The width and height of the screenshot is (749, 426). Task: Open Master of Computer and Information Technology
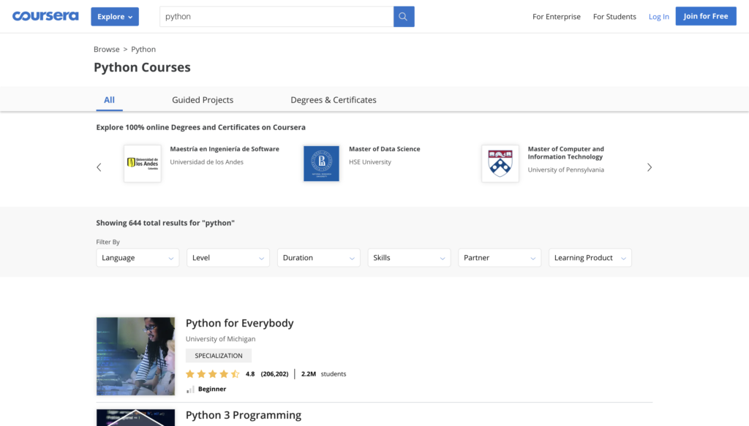click(x=565, y=153)
